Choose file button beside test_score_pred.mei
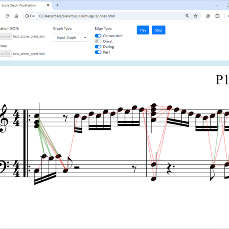 6,54
